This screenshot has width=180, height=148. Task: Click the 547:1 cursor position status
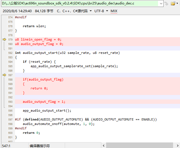click(6, 146)
